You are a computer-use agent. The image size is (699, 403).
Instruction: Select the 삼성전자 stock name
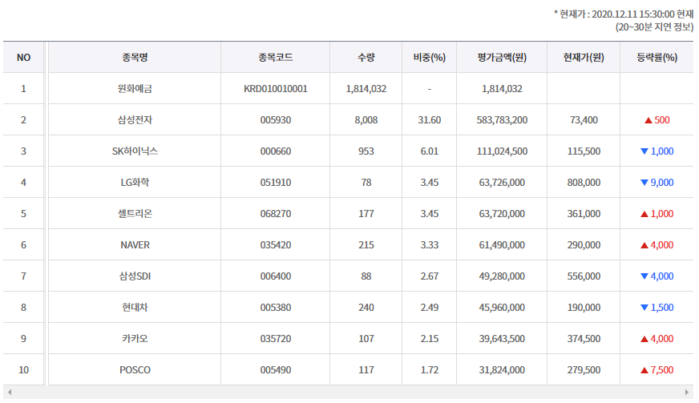tap(135, 120)
